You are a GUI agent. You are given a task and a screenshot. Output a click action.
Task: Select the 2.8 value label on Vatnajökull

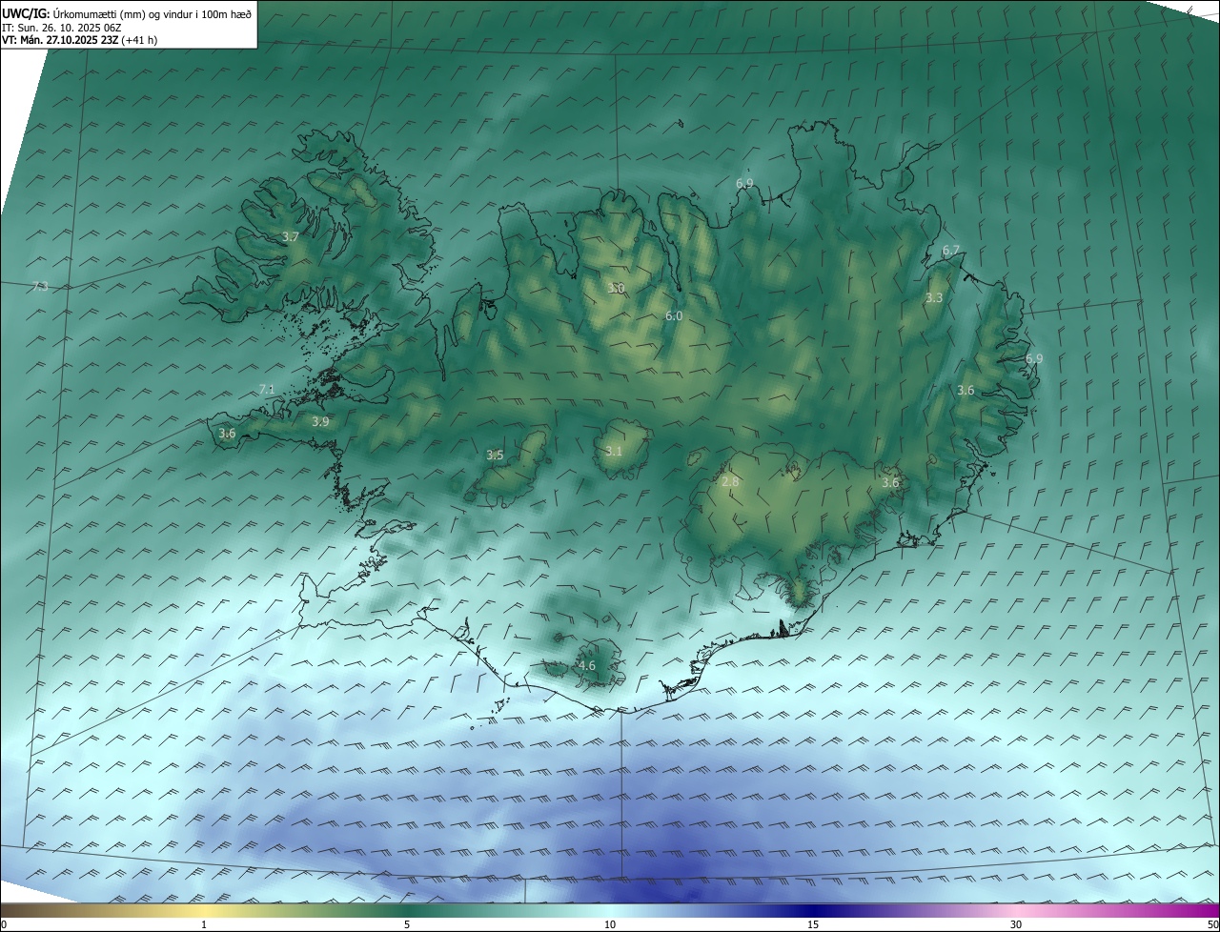tap(730, 482)
